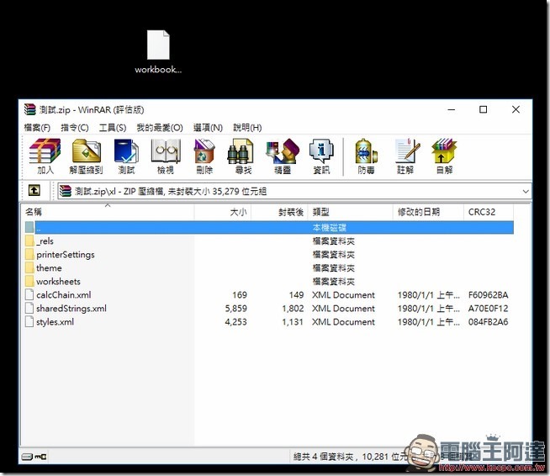Screen dimensions: 550x476
Task: Go up one folder level button
Action: click(34, 190)
